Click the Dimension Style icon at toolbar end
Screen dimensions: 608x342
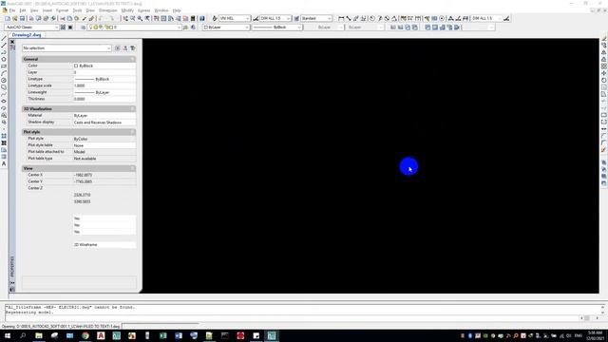click(506, 18)
